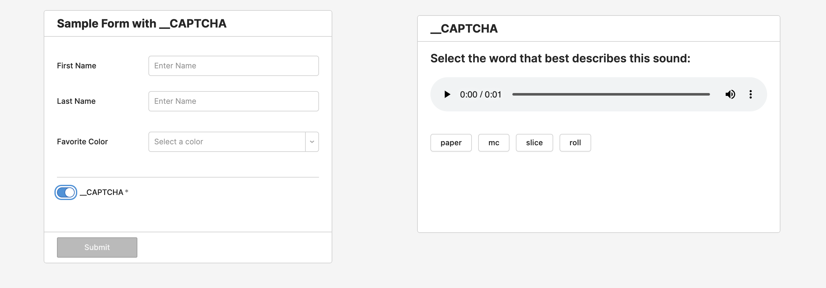Choose the word mc

tap(493, 143)
